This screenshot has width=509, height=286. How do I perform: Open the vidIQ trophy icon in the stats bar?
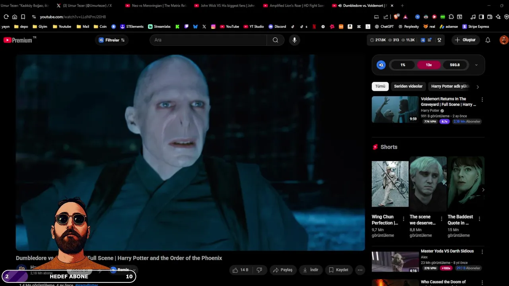point(439,40)
